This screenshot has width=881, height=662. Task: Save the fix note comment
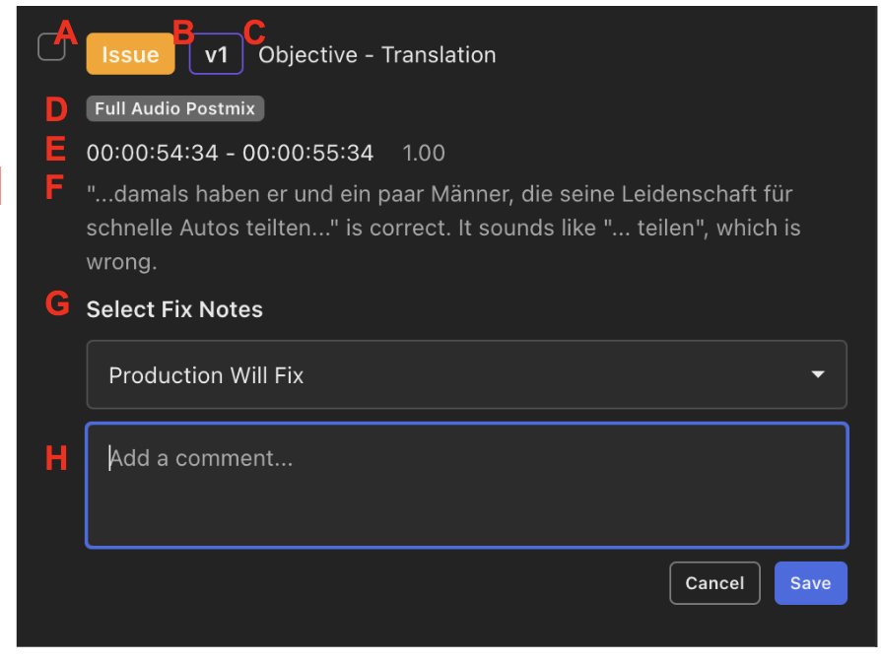pos(810,583)
